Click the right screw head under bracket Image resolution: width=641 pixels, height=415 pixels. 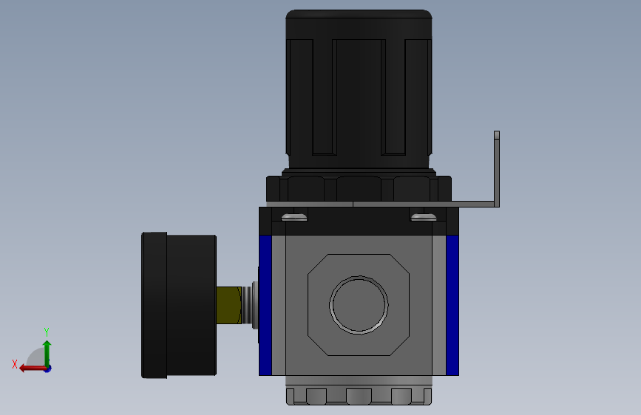point(424,217)
